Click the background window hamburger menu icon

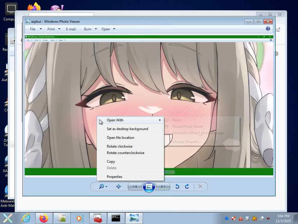point(278,30)
